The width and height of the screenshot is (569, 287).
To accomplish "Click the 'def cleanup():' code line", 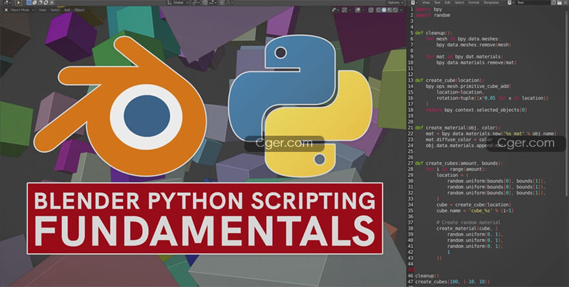I will pyautogui.click(x=435, y=33).
